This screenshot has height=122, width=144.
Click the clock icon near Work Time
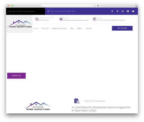[x=48, y=11]
